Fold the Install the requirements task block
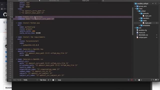The image size is (160, 90). click(x=12, y=37)
